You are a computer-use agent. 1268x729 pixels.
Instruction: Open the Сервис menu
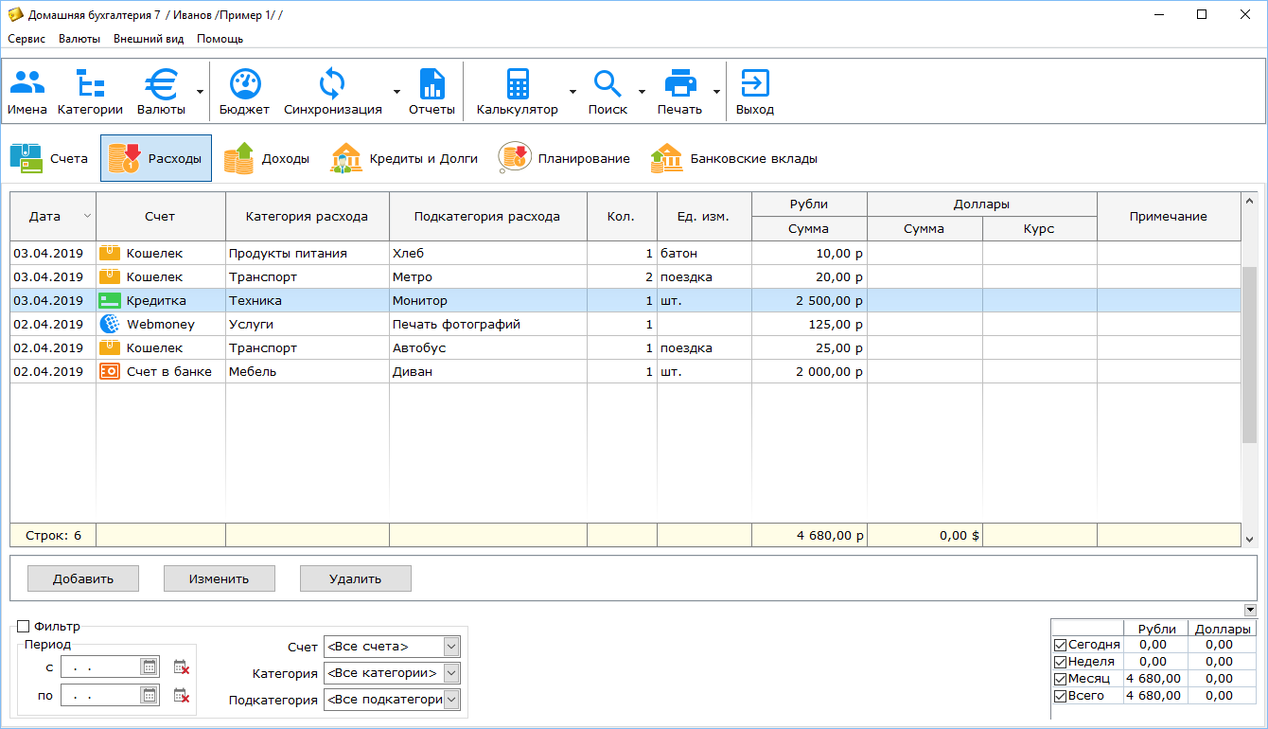(x=26, y=39)
